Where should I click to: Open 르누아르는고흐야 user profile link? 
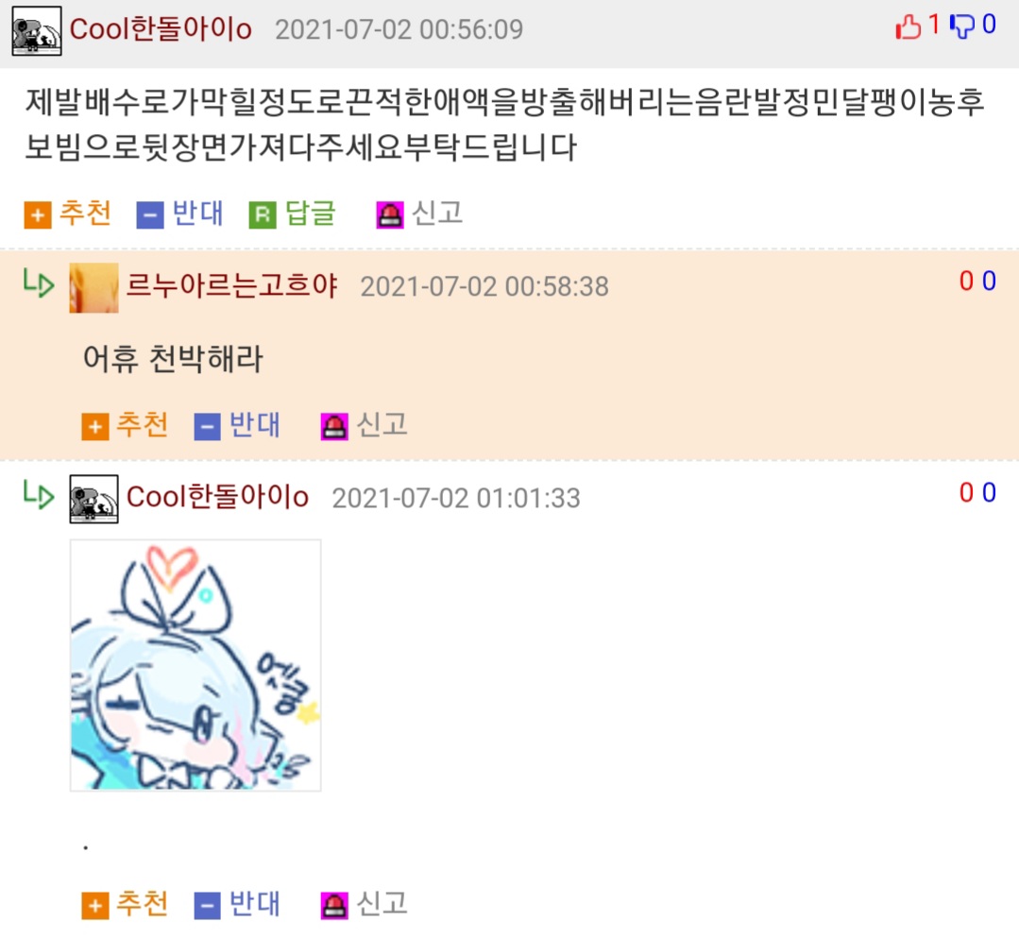231,285
